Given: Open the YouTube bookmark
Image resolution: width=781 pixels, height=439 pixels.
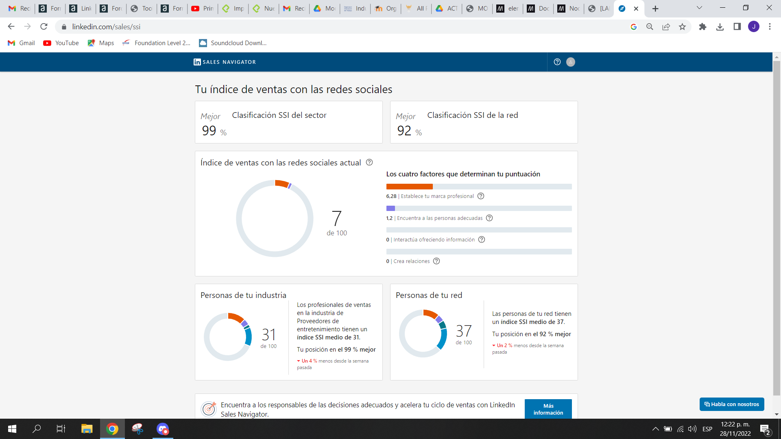Looking at the screenshot, I should 61,43.
